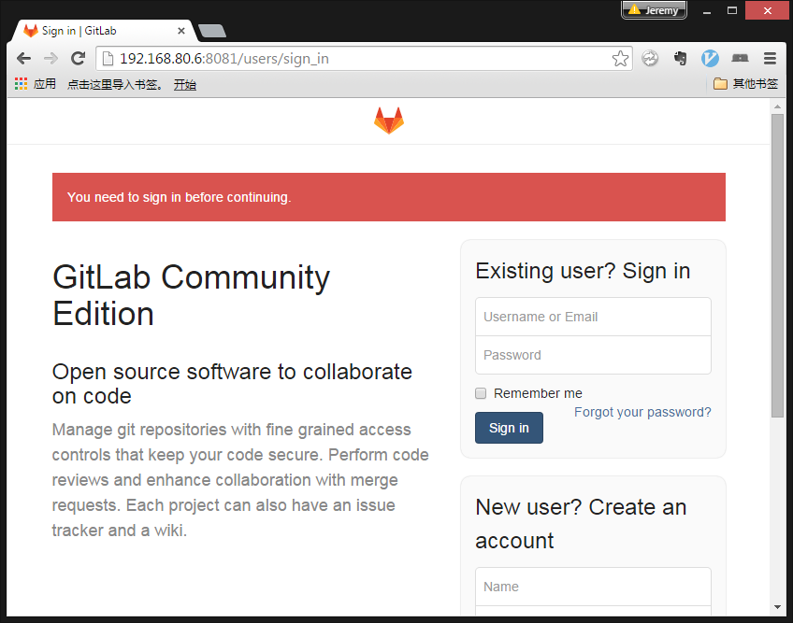Image resolution: width=793 pixels, height=623 pixels.
Task: Click the 开始 bookmark link
Action: (x=184, y=84)
